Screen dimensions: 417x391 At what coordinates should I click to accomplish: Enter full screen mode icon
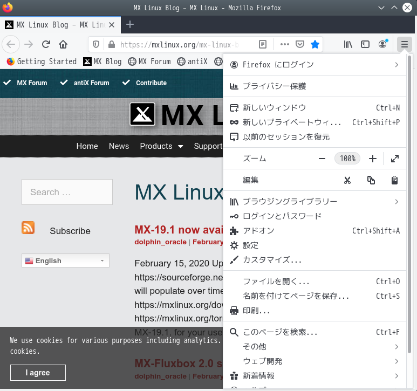[x=395, y=159]
